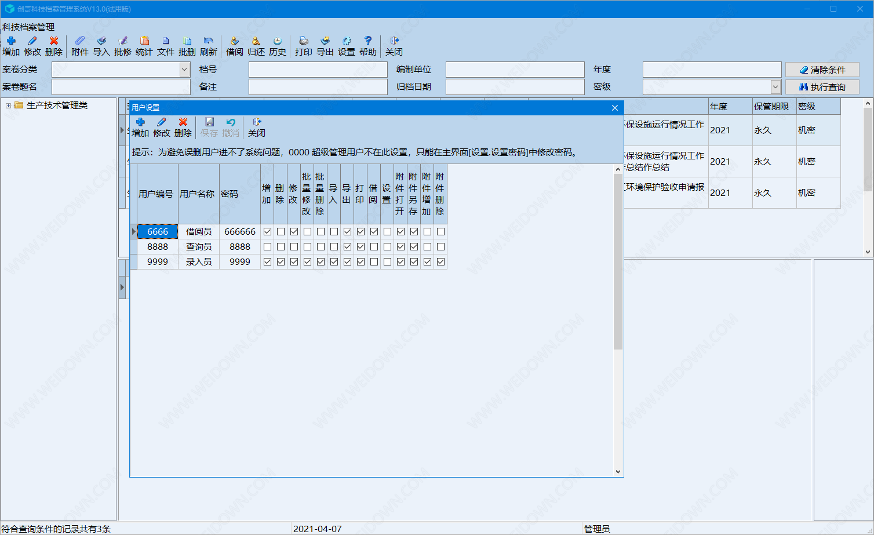The height and width of the screenshot is (535, 874).
Task: Click the main toolbar 关闭 (close) icon
Action: [394, 46]
